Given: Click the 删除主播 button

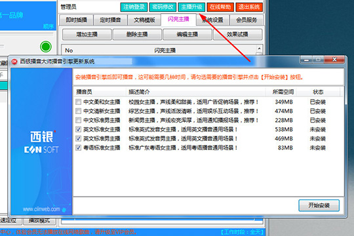Looking at the screenshot, I should pyautogui.click(x=137, y=34).
